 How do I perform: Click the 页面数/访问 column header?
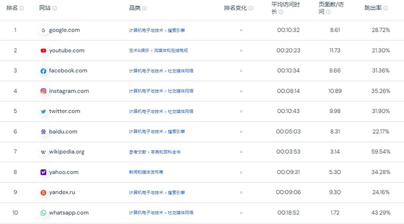[331, 8]
